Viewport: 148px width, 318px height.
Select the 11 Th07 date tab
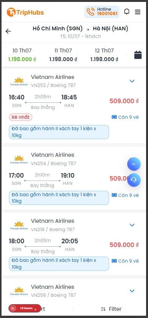pos(63,55)
